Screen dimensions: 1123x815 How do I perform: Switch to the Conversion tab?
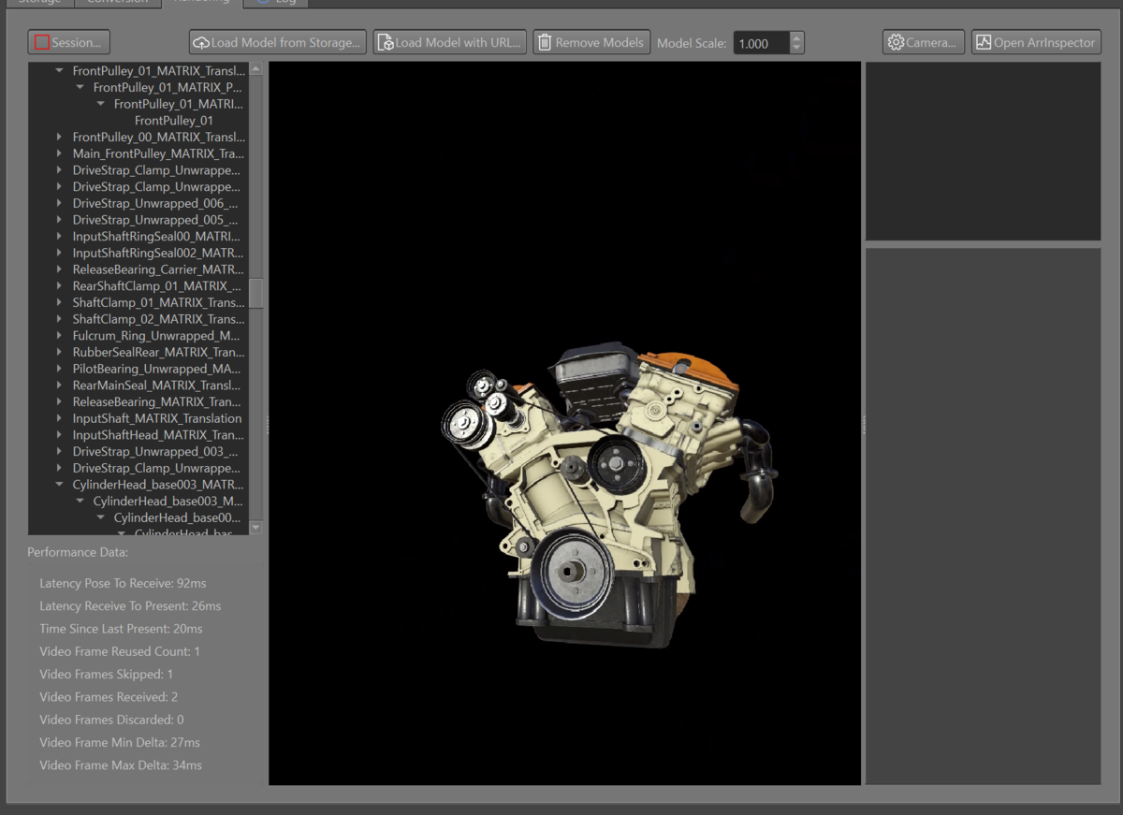117,3
